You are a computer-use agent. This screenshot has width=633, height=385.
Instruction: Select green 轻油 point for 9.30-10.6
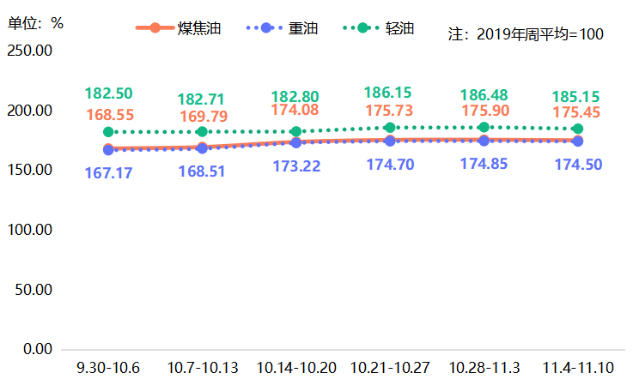pos(108,132)
